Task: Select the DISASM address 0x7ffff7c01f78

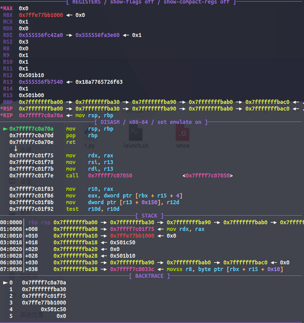Action: 31,162
